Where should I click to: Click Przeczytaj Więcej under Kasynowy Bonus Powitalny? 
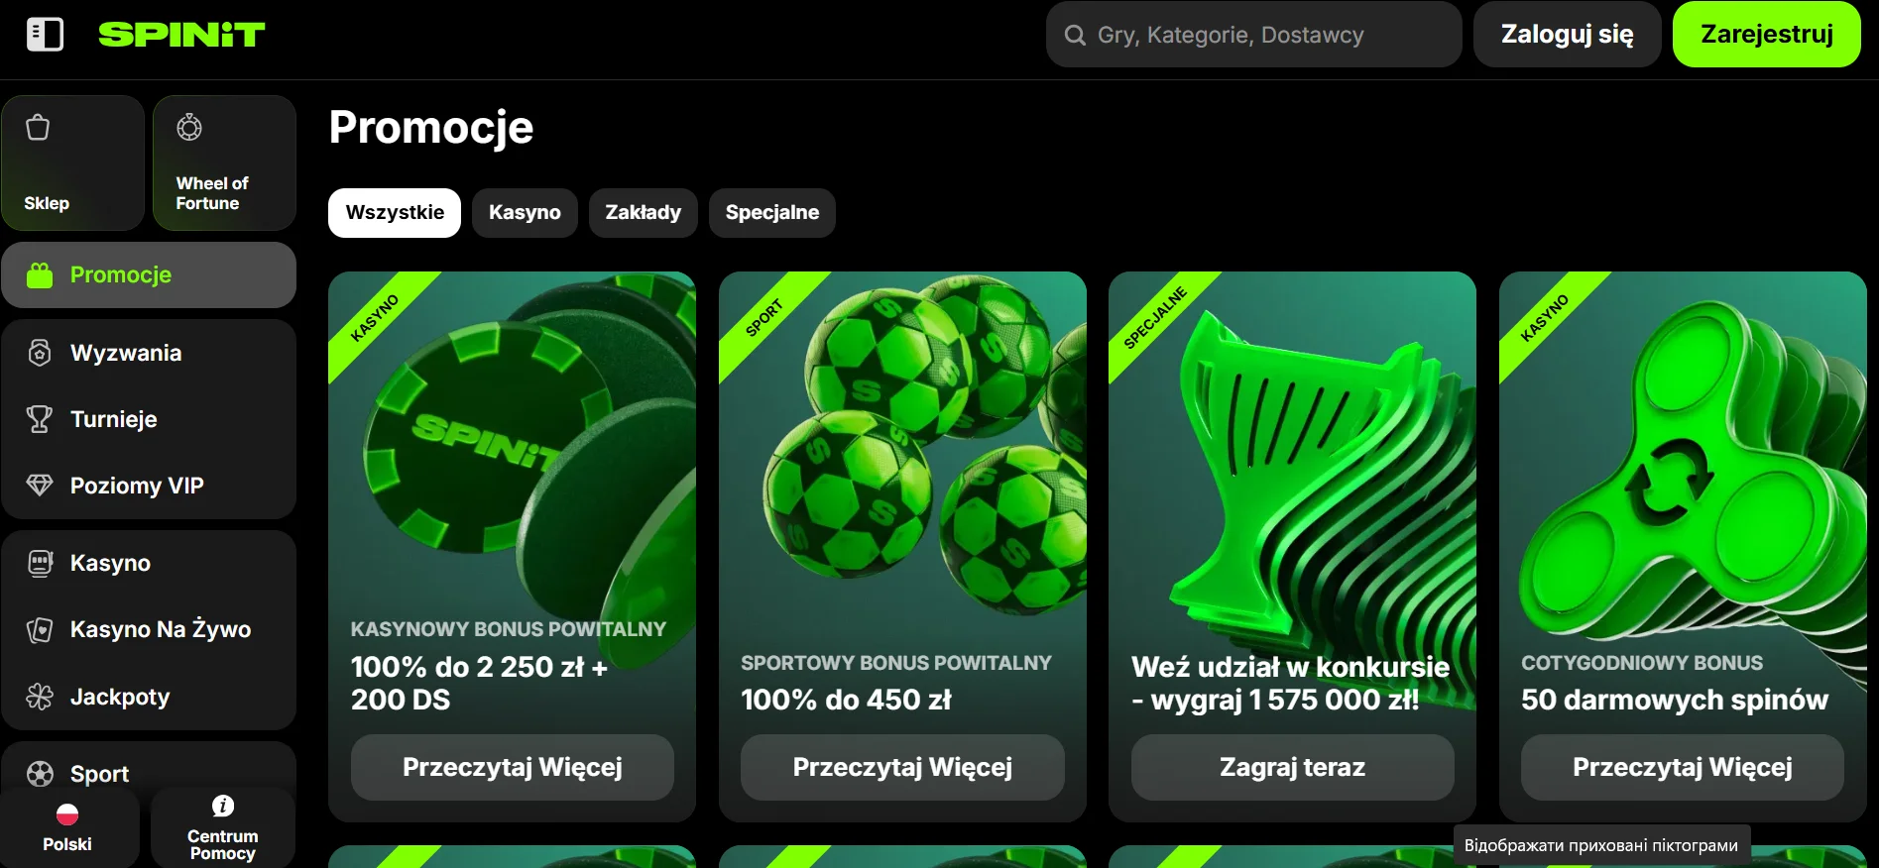pyautogui.click(x=513, y=767)
